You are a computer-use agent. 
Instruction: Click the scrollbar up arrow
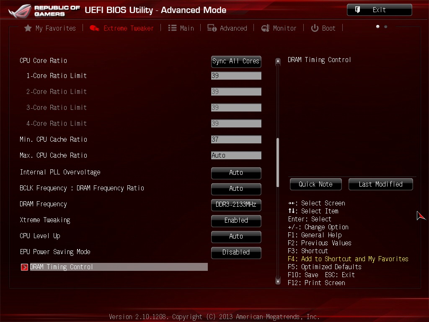pos(278,61)
